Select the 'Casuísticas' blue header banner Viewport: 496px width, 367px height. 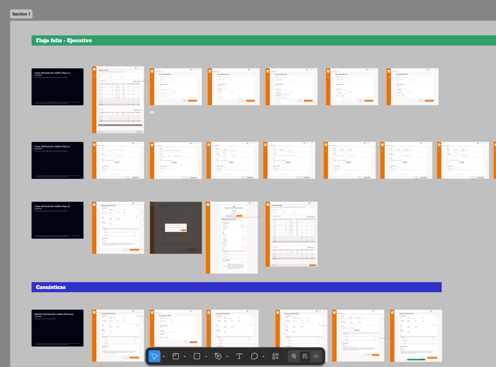coord(236,287)
